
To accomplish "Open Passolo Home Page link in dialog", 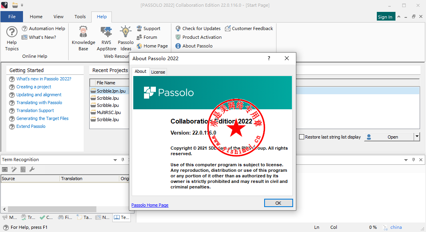I will (150, 205).
